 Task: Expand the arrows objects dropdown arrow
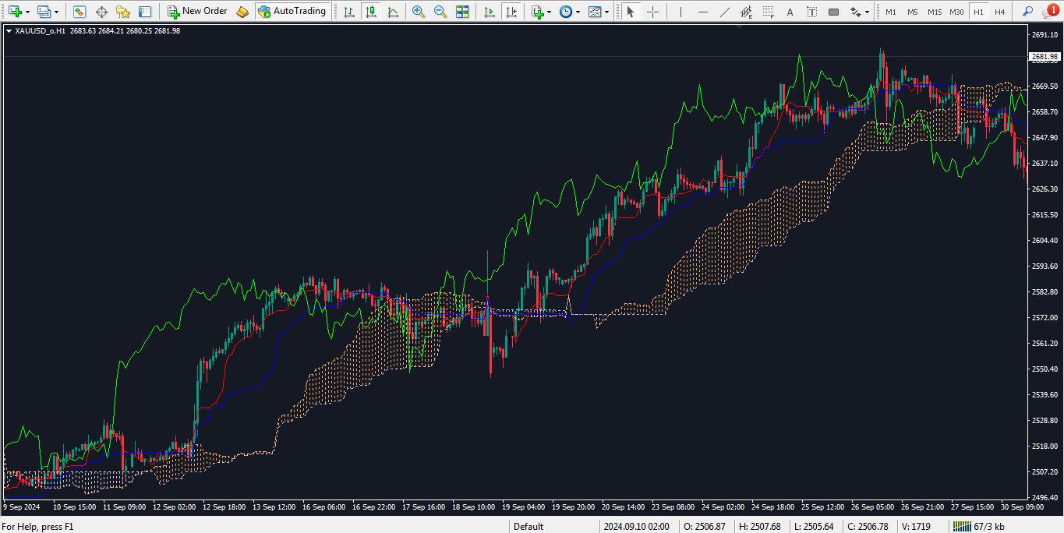867,12
